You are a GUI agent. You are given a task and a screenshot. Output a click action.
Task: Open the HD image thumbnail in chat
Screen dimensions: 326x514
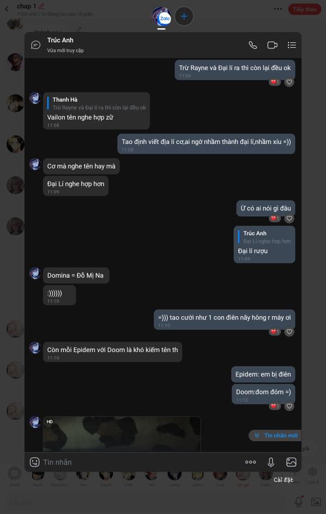tap(122, 434)
